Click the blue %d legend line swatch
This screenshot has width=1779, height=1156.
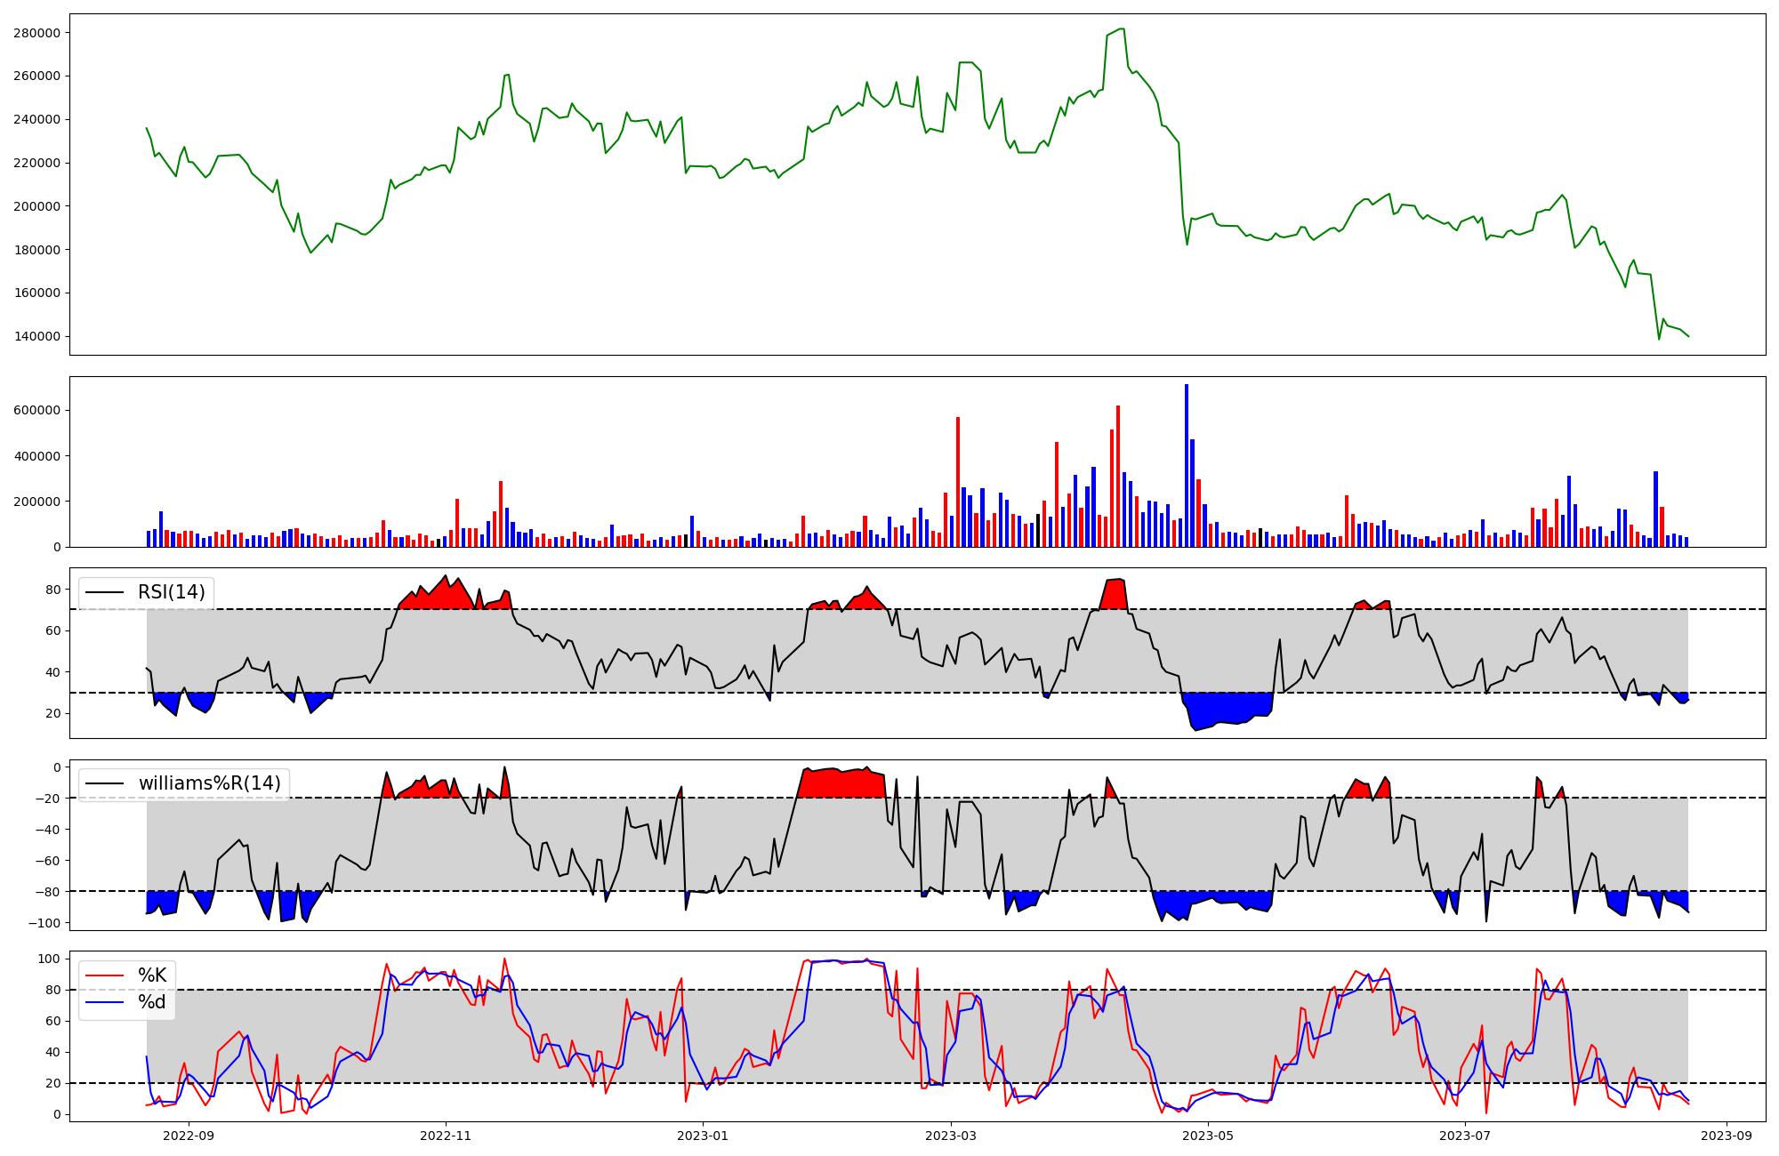[x=104, y=1002]
